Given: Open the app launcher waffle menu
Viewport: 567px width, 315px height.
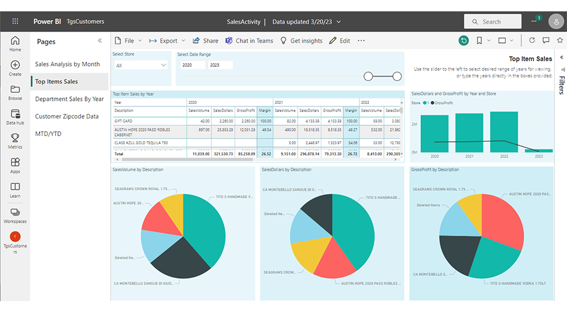Looking at the screenshot, I should [x=15, y=21].
